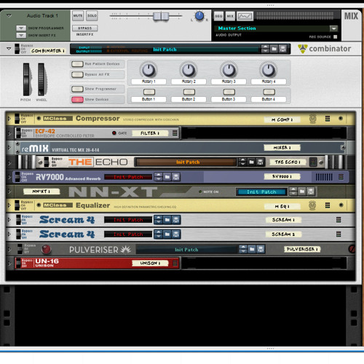Click the Combinator 1 name label
The image size is (364, 364).
click(x=48, y=51)
